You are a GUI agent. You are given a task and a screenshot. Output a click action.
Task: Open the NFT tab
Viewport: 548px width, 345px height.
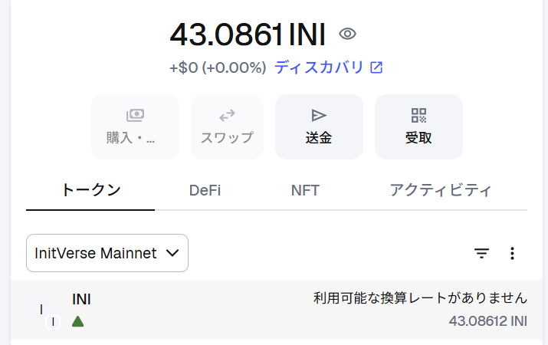(x=305, y=190)
